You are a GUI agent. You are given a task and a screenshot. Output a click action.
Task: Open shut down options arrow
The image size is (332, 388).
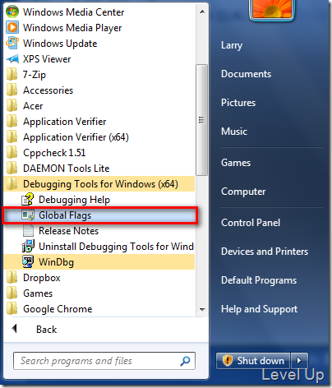tap(299, 361)
